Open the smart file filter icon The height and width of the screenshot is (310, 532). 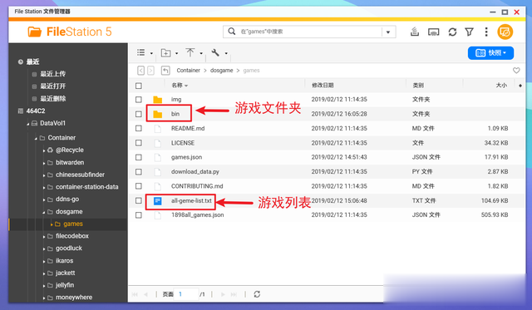point(469,32)
